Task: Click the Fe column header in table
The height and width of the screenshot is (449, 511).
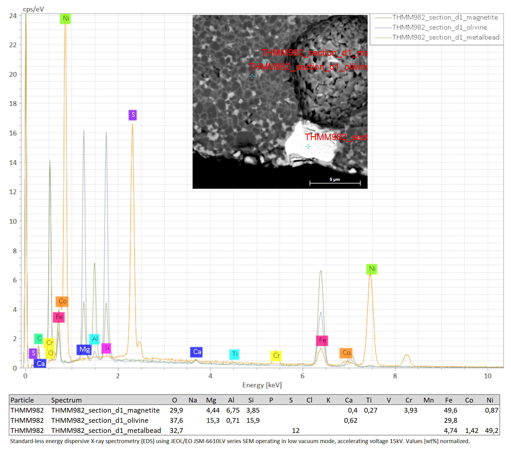Action: coord(448,400)
